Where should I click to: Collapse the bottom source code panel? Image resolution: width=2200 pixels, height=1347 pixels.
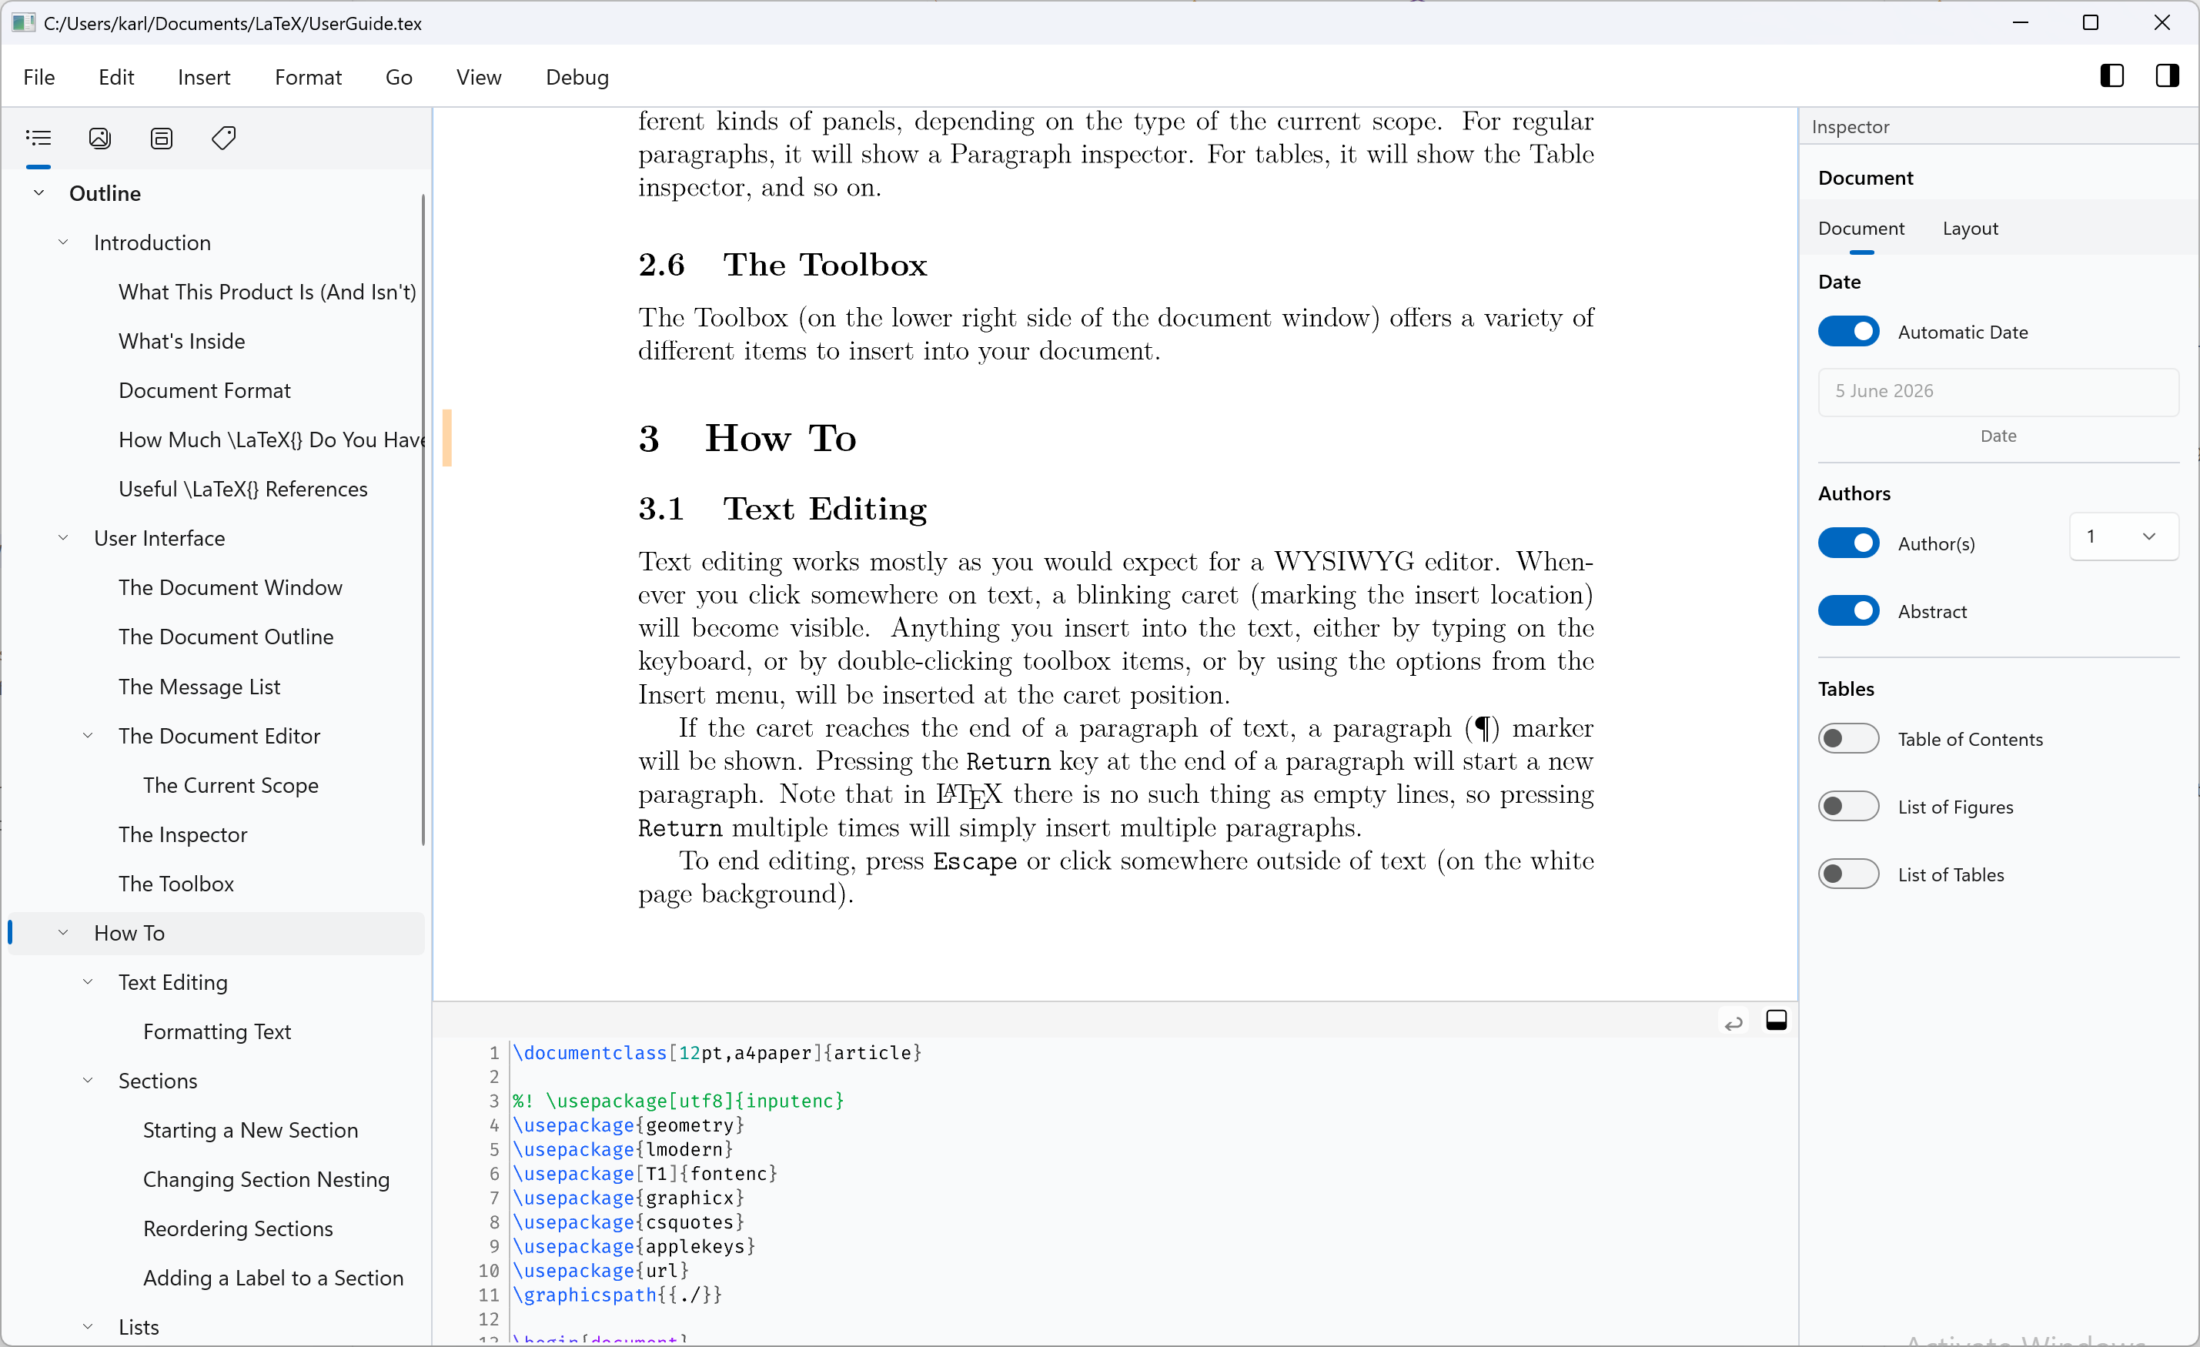tap(1776, 1021)
